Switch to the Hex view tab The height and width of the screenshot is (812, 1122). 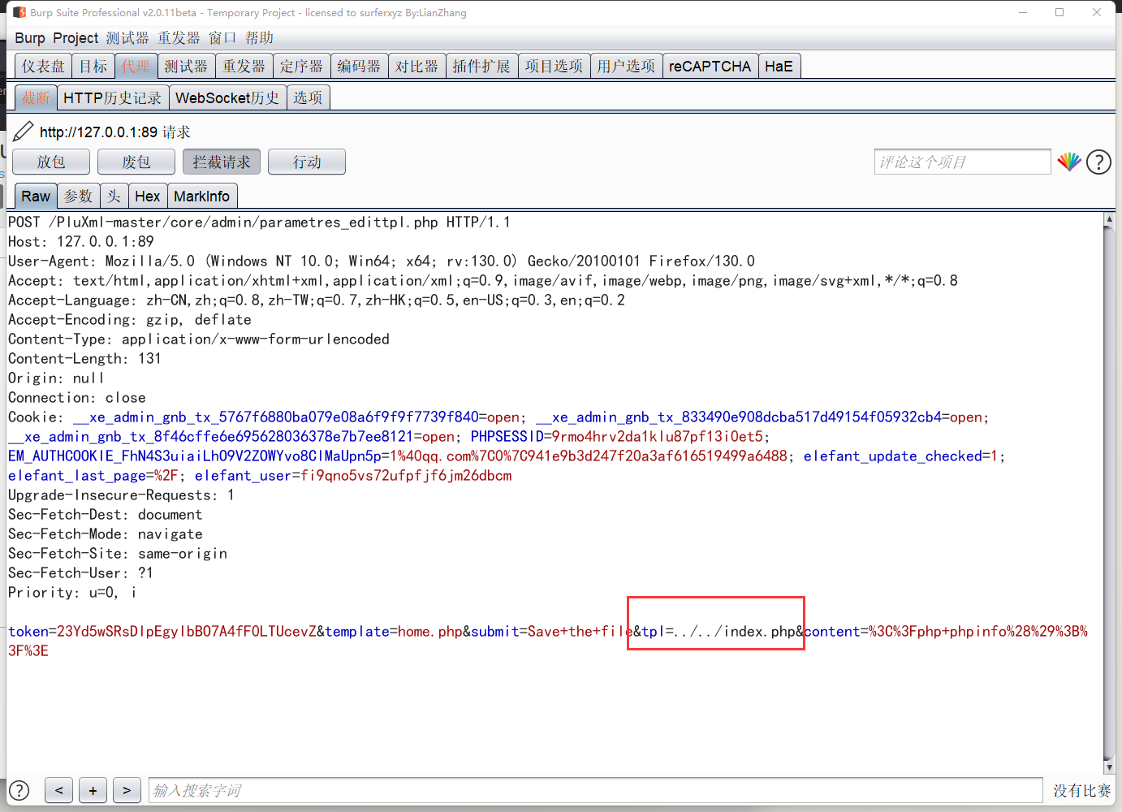coord(147,196)
